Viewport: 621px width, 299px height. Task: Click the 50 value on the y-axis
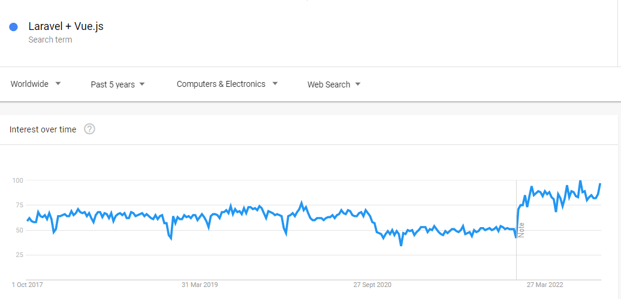[19, 230]
